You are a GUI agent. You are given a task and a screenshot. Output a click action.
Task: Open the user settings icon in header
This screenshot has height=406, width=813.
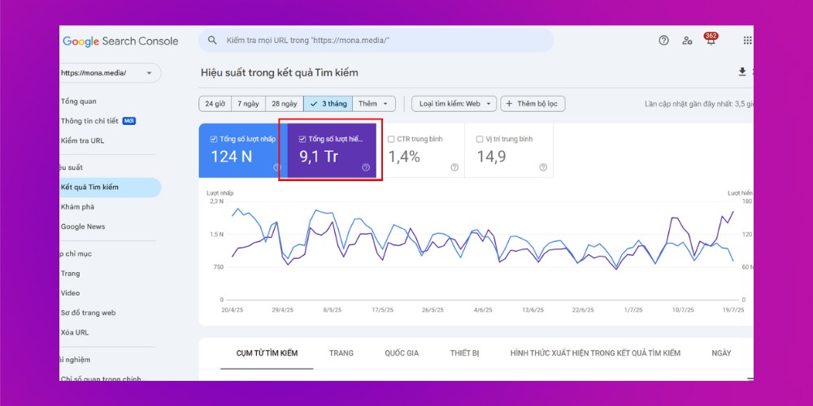click(687, 41)
